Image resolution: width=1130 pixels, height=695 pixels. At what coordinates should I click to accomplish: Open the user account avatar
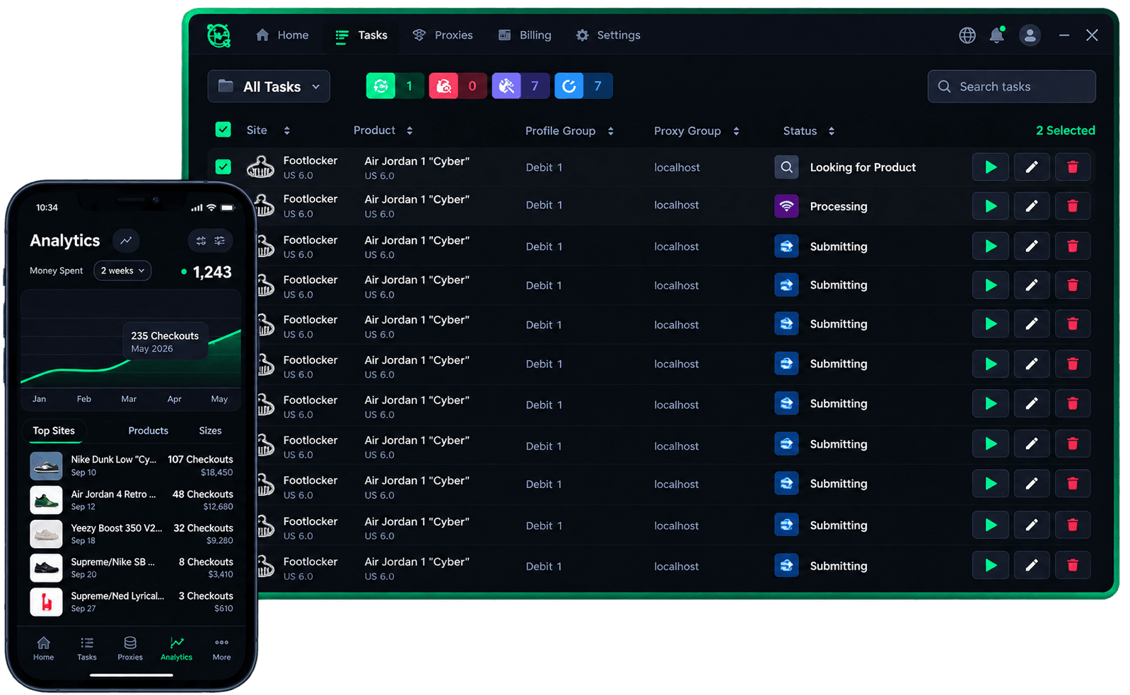click(x=1030, y=35)
